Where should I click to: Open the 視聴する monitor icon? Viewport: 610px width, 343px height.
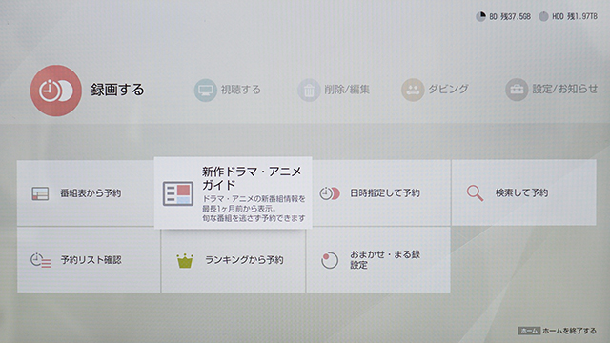pos(206,91)
